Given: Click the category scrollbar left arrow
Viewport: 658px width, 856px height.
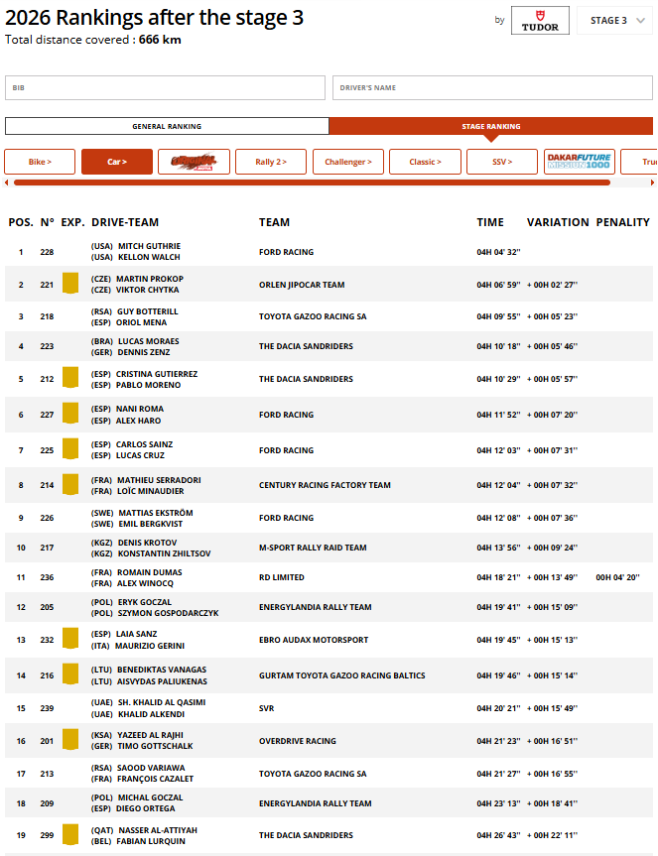Looking at the screenshot, I should click(7, 183).
